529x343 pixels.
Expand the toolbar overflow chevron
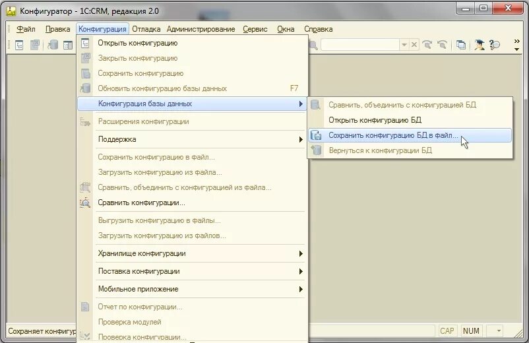click(x=516, y=44)
